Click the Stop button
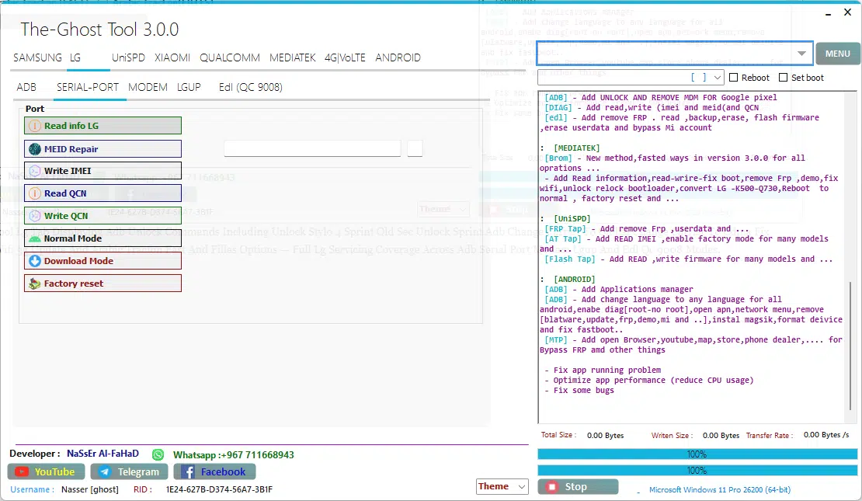The height and width of the screenshot is (501, 862). [578, 487]
